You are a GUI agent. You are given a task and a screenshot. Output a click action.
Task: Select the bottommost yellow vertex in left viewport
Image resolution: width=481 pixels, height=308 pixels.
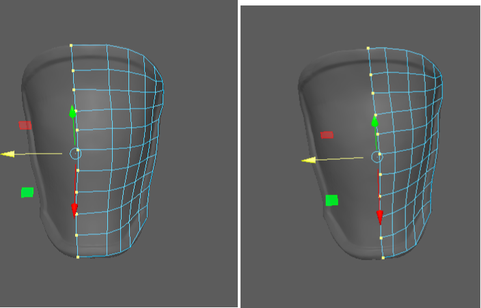pos(78,257)
